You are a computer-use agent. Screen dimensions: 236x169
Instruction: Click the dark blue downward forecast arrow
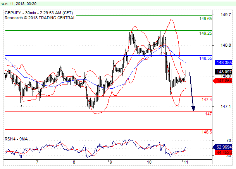coord(192,91)
